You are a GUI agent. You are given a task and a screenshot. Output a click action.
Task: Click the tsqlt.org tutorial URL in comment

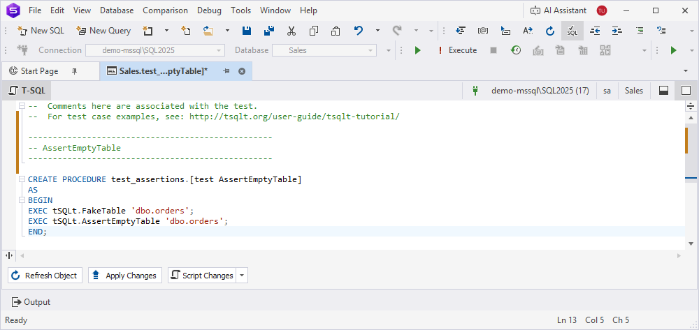coord(295,117)
